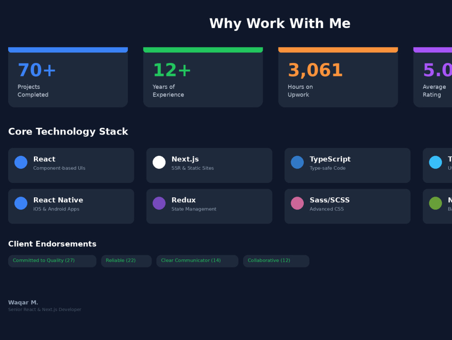Click the Next.js title text

point(185,159)
